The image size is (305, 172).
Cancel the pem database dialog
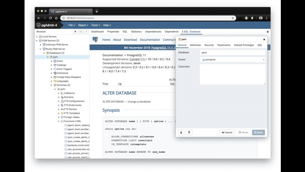click(227, 132)
